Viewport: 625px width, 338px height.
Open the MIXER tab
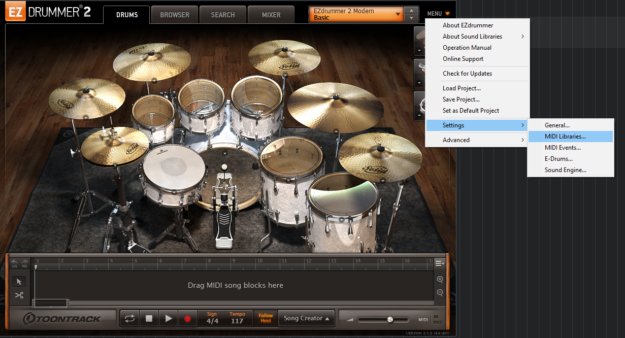(271, 15)
